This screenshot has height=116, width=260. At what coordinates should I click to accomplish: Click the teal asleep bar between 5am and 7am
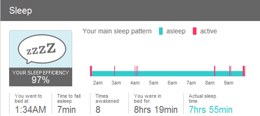pos(173,74)
